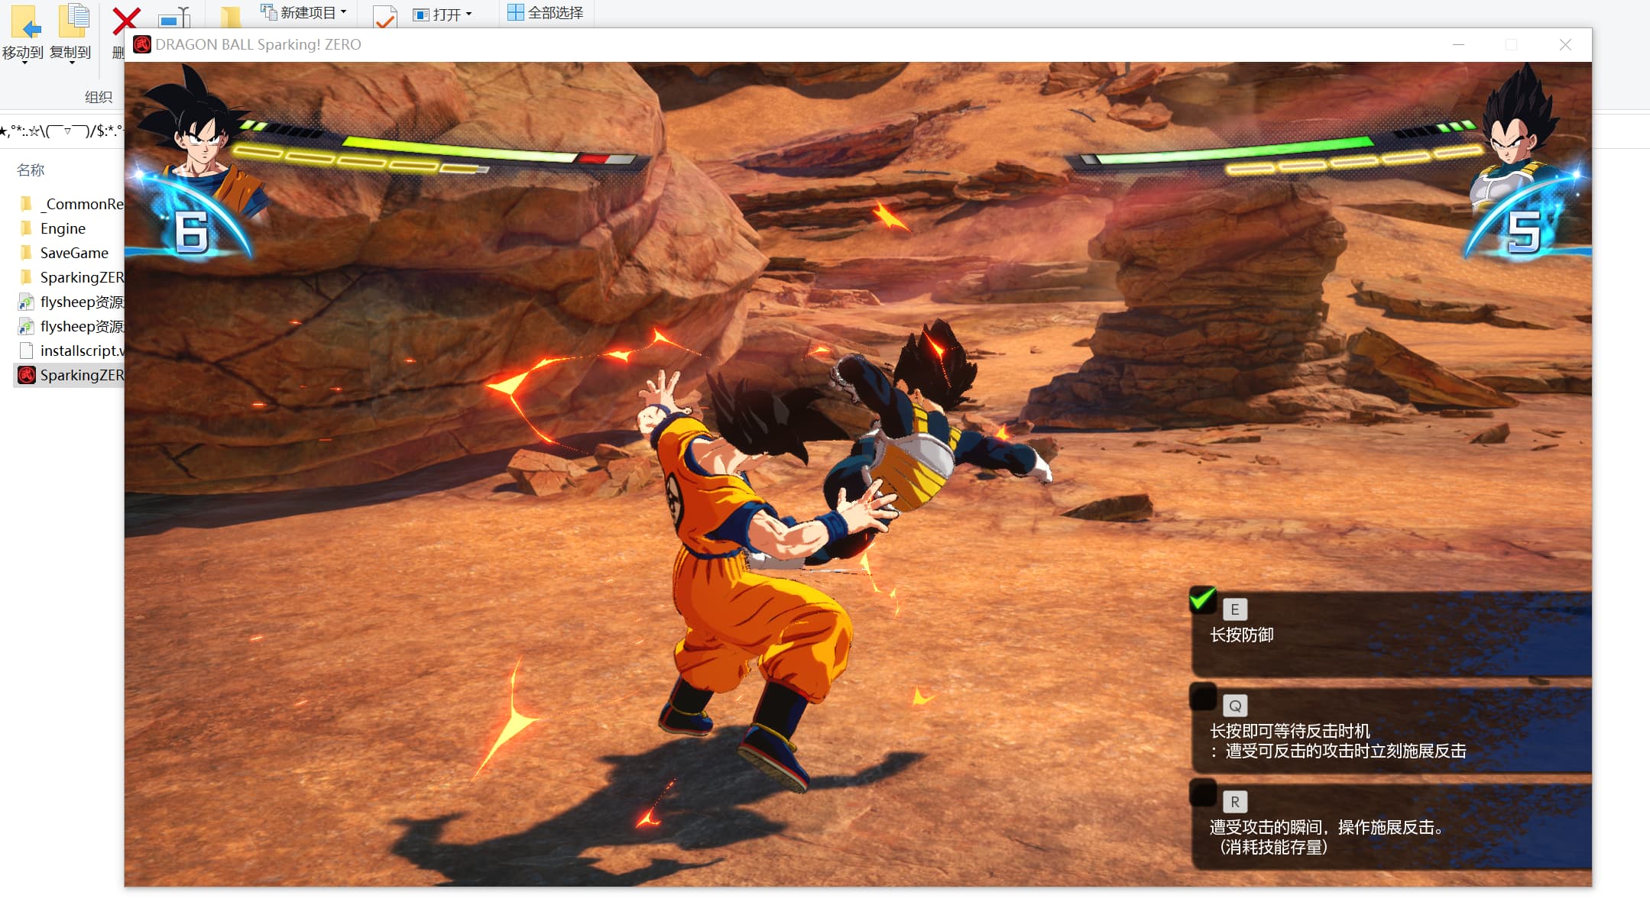Click the DRAGON BALL Sparking! ZERO title text

pos(258,44)
